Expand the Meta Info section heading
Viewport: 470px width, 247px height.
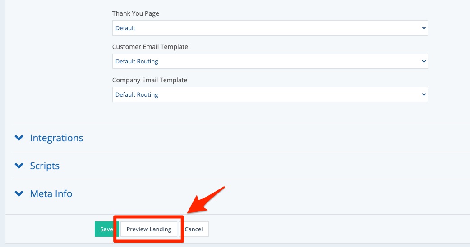point(51,193)
